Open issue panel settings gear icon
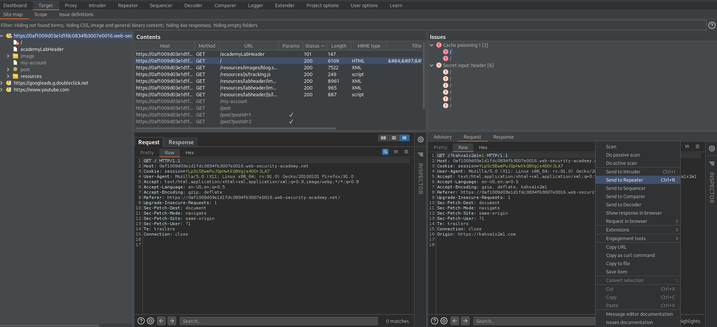Screen dimensions: 717x327 [x=712, y=148]
